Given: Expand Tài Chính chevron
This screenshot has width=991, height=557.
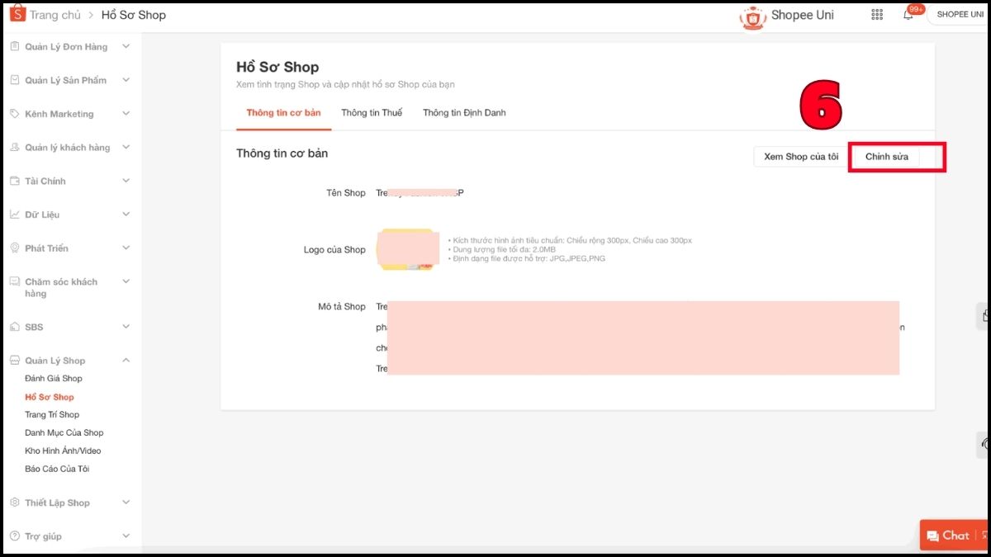Looking at the screenshot, I should coord(126,181).
